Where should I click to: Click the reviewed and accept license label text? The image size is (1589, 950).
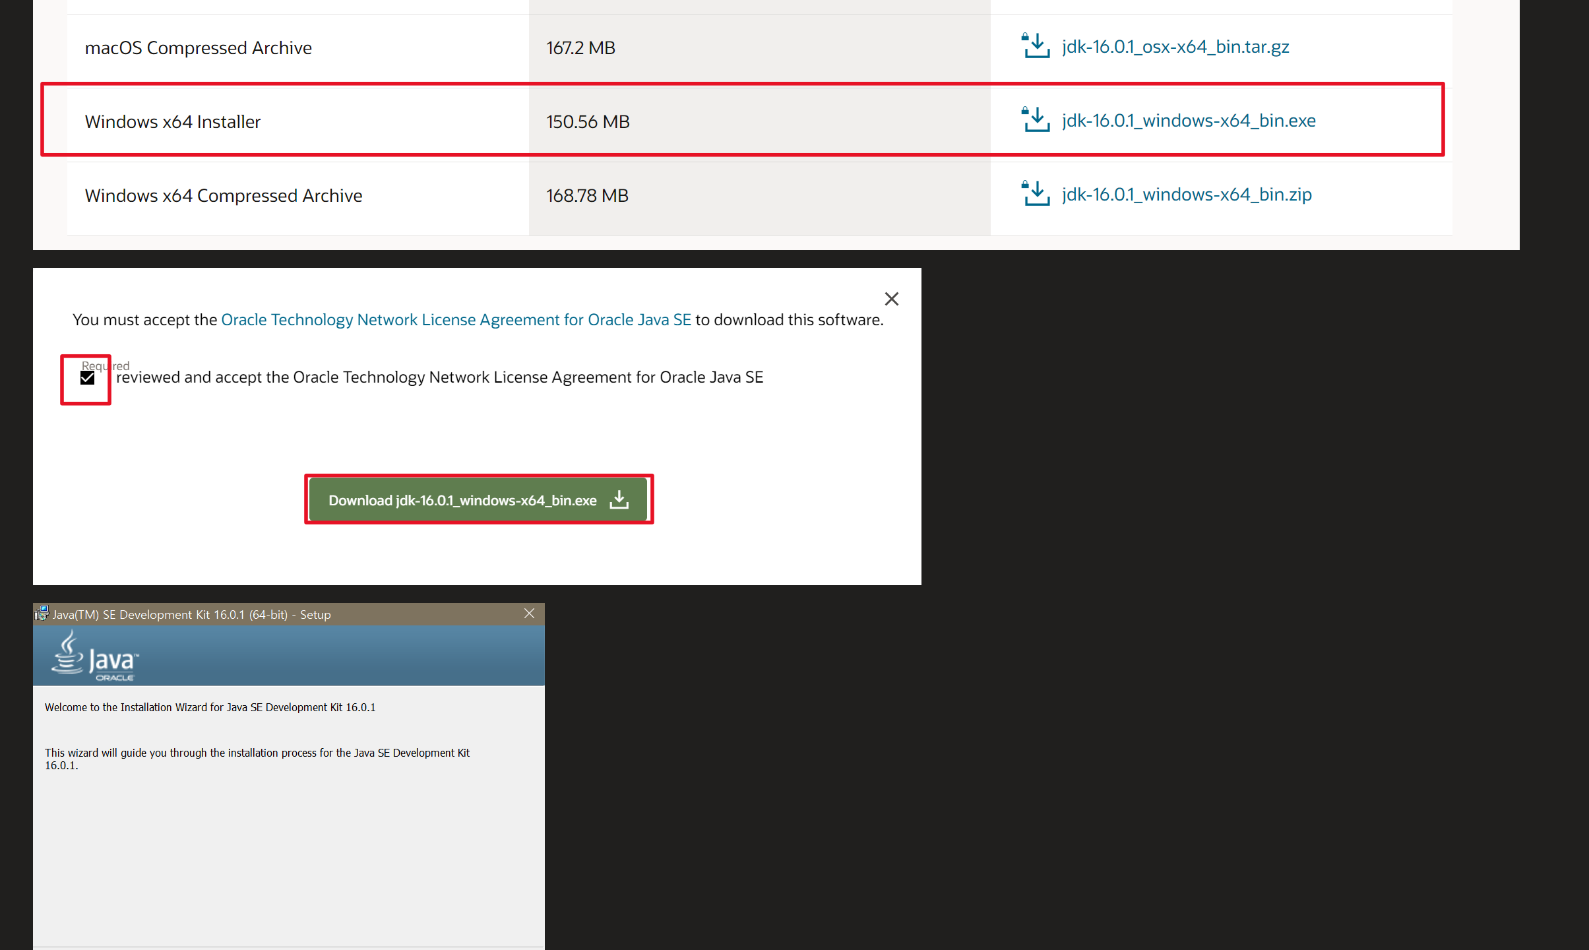[x=439, y=377]
